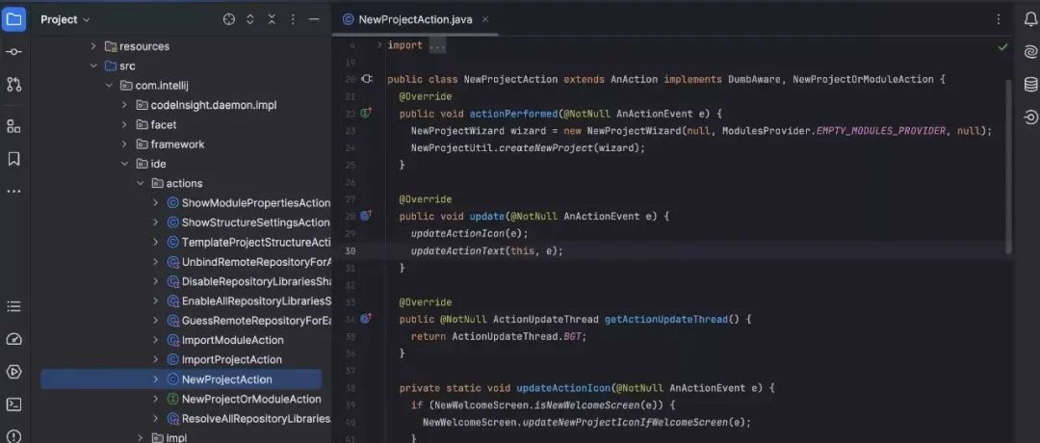The width and height of the screenshot is (1040, 443).
Task: Open editor tab options kebab menu
Action: (999, 19)
